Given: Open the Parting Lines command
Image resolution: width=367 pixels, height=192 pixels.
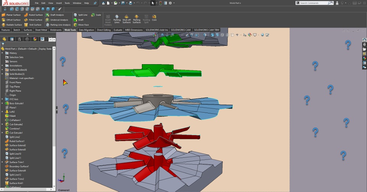Looking at the screenshot, I should [117, 19].
